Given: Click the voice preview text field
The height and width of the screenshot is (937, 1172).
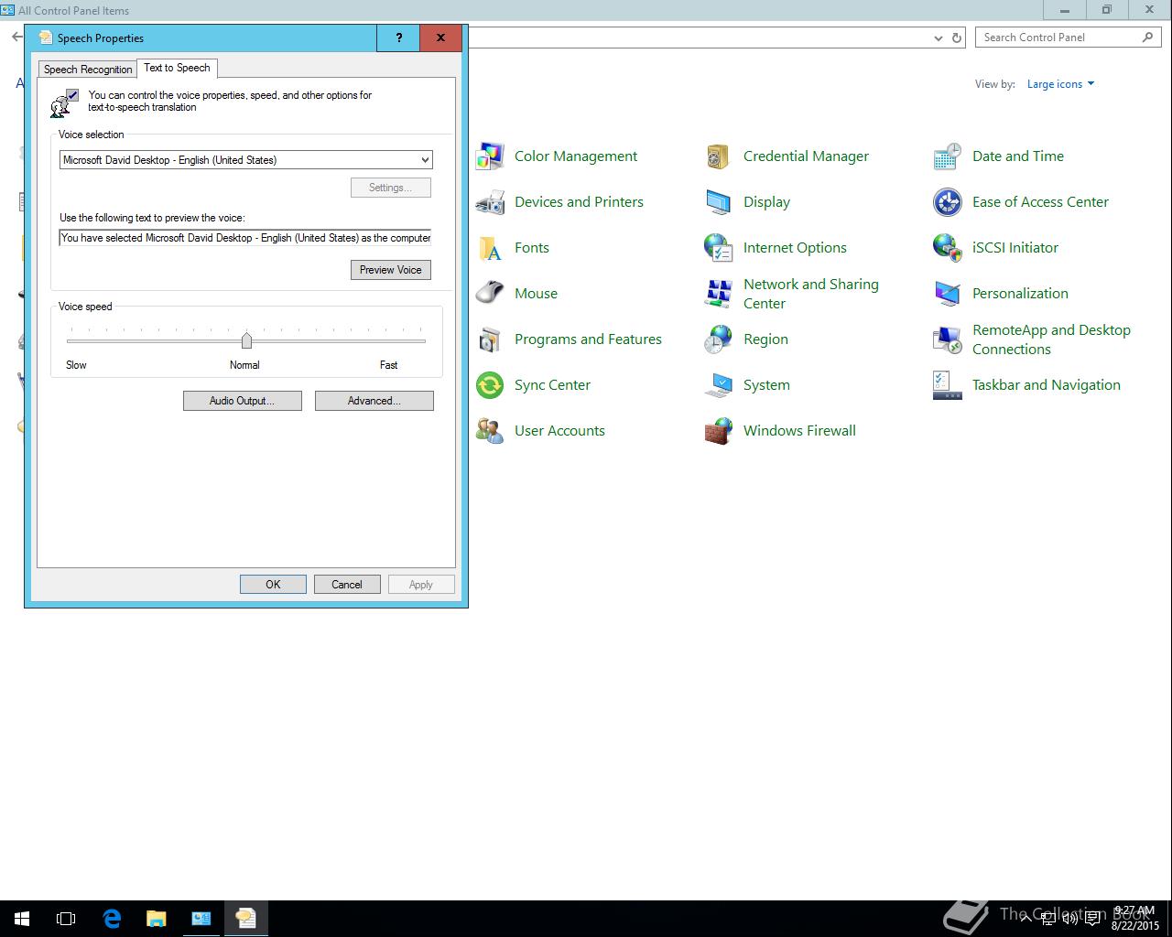Looking at the screenshot, I should [245, 238].
